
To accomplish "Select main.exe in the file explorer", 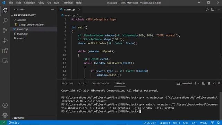I will [22, 34].
